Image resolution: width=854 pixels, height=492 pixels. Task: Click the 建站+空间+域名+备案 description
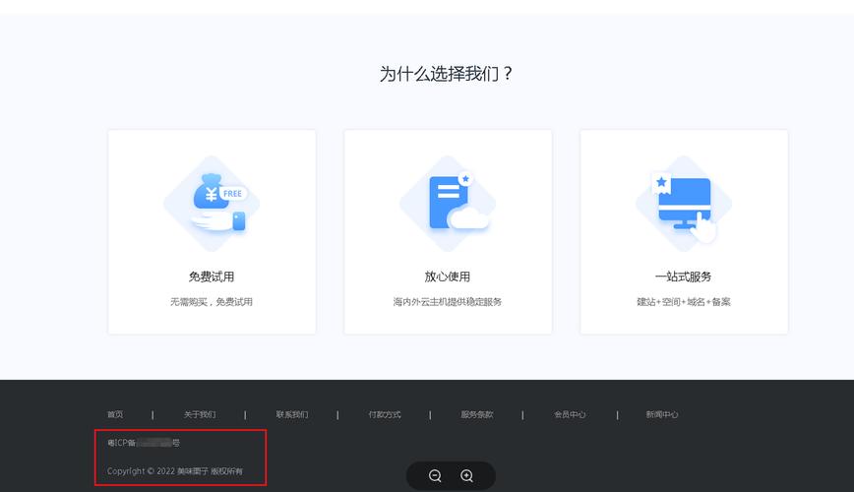click(x=684, y=302)
